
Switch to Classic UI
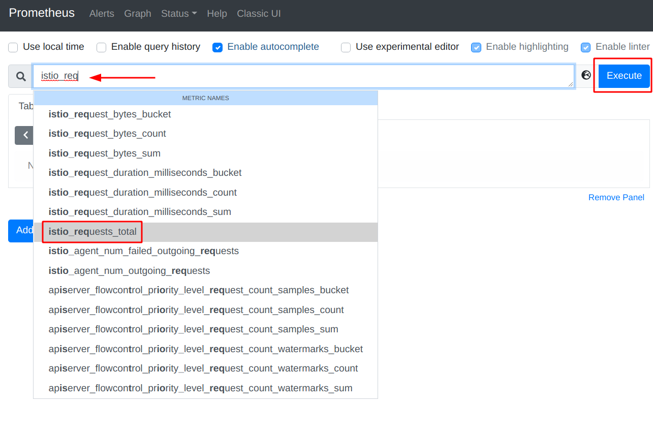point(259,14)
